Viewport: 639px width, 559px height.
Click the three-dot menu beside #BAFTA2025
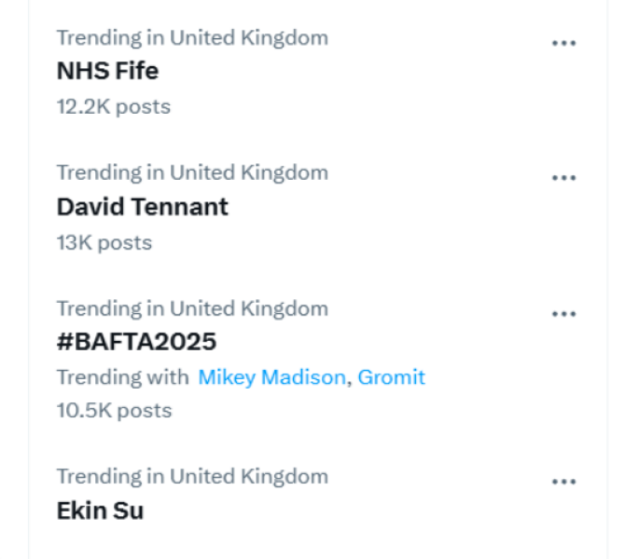tap(563, 314)
